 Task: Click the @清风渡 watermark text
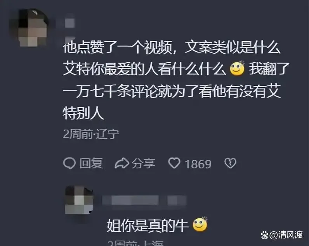[286, 235]
